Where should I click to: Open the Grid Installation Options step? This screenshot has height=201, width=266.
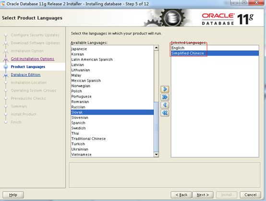(32, 59)
